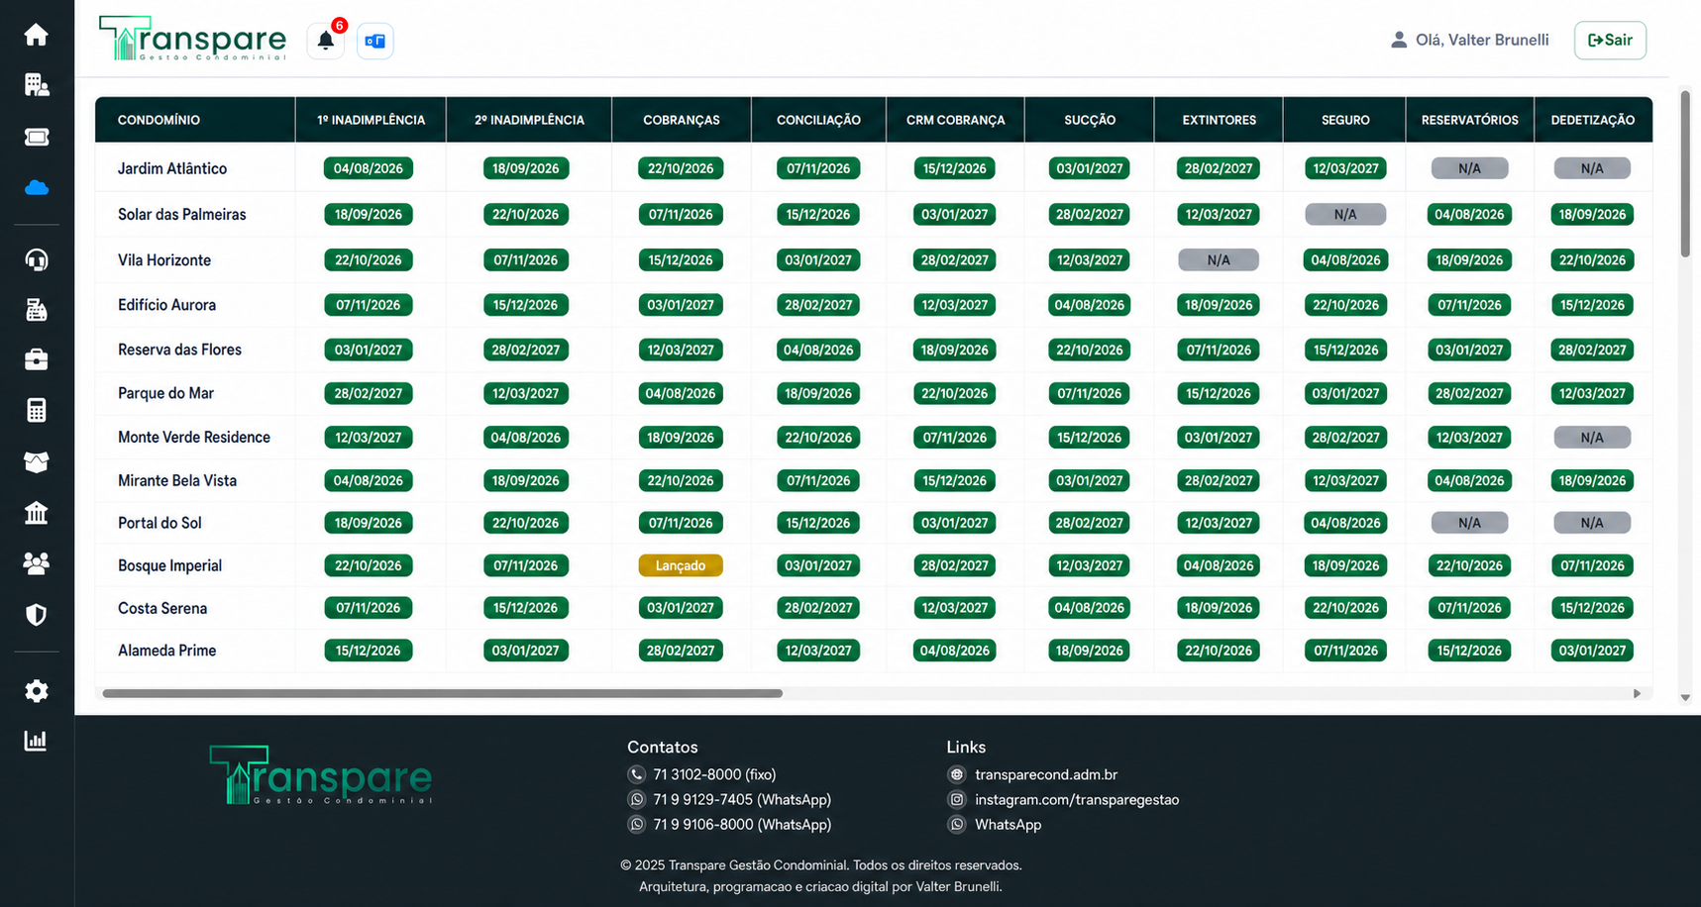
Task: Log out with the Sair button
Action: (x=1610, y=40)
